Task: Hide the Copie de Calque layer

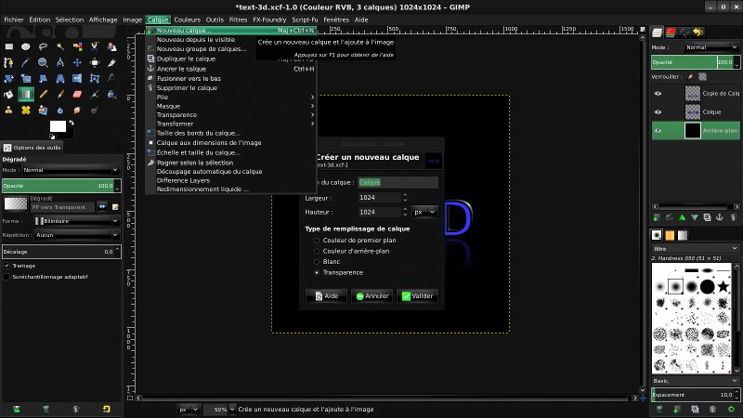Action: (x=658, y=94)
